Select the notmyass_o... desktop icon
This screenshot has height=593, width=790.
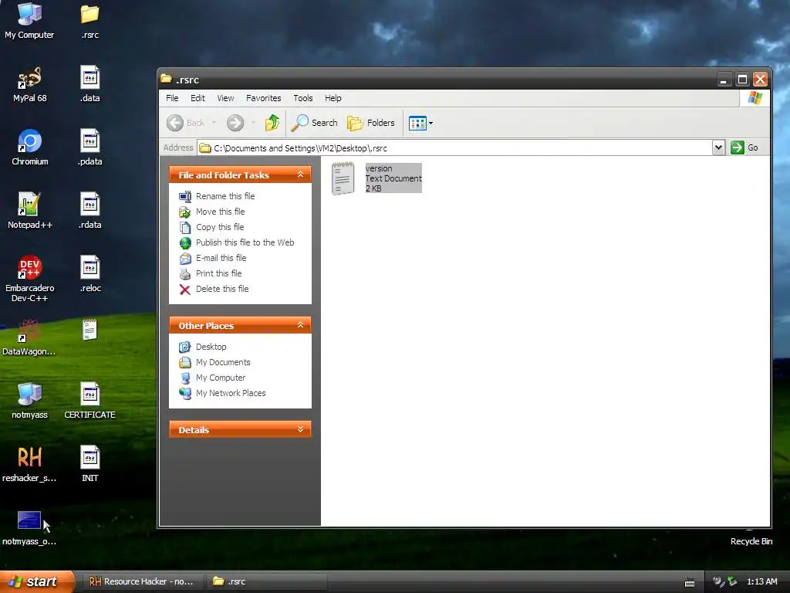tap(29, 528)
